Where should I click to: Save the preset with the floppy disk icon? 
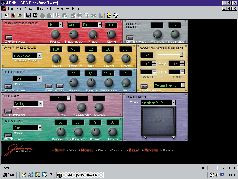(x=28, y=15)
